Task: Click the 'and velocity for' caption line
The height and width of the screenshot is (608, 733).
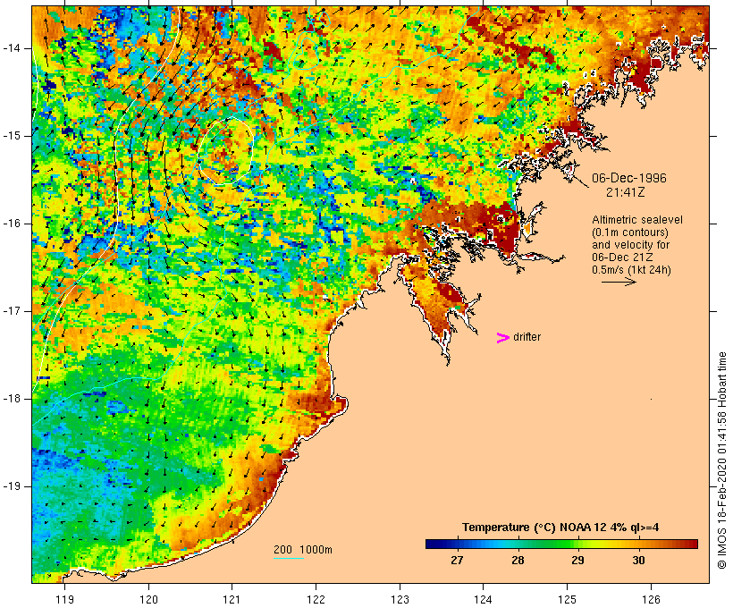Action: 630,245
